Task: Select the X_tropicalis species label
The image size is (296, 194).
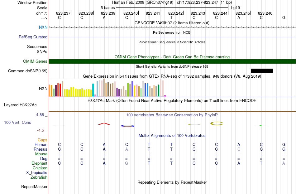Action: 37,173
